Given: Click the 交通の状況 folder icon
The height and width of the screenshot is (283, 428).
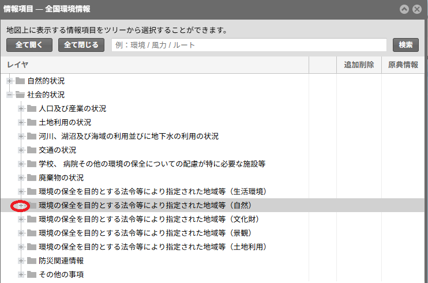Looking at the screenshot, I should [x=32, y=150].
